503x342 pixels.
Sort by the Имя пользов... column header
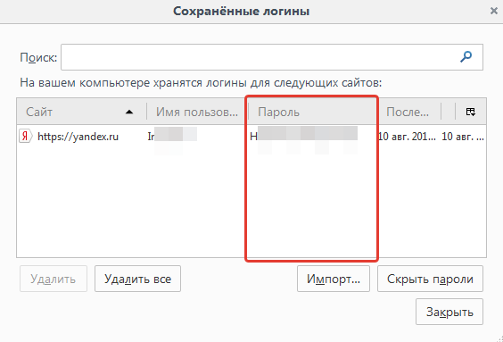click(197, 112)
